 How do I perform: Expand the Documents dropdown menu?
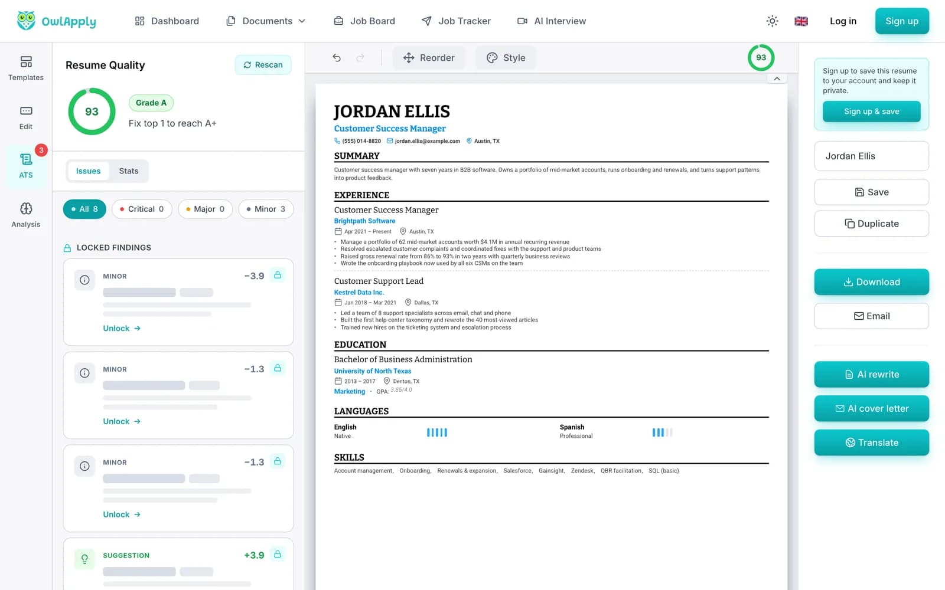pos(266,21)
